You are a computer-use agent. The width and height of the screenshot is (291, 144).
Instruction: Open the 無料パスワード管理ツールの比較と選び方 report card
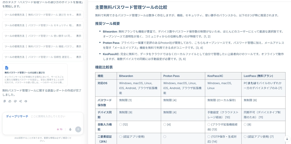coord(35,75)
